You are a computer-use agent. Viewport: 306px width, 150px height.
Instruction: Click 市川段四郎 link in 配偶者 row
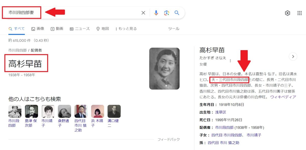click(x=224, y=127)
